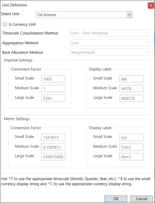Click the Back Allocation Method label
The height and width of the screenshot is (203, 155).
coord(23,52)
